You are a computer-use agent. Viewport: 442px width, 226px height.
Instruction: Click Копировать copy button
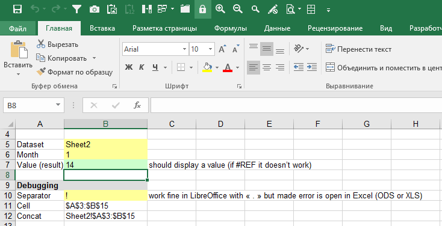[62, 58]
